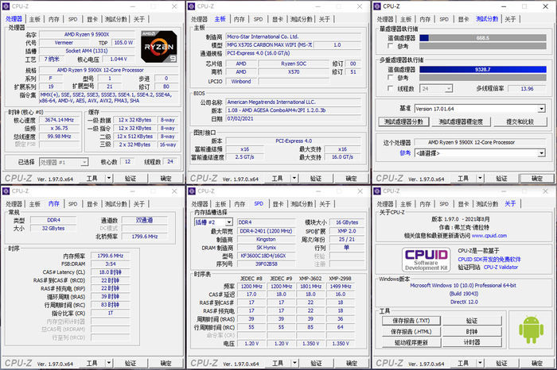Screen dimensions: 557x370
Task: Select the 关于 tab in the 处理器 window
Action: (x=139, y=19)
